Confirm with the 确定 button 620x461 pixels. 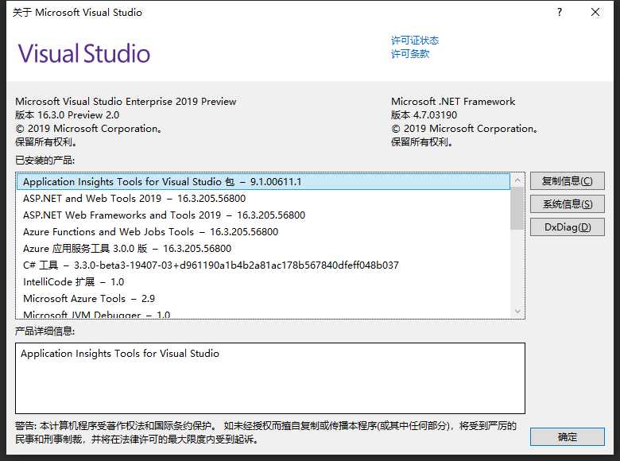[x=567, y=437]
